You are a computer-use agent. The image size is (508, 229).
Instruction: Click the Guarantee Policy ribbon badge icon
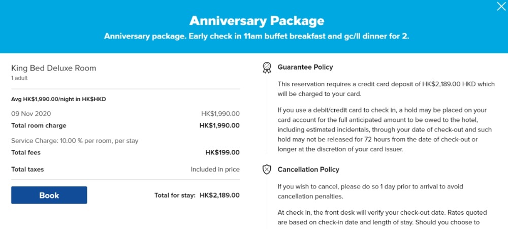[267, 68]
